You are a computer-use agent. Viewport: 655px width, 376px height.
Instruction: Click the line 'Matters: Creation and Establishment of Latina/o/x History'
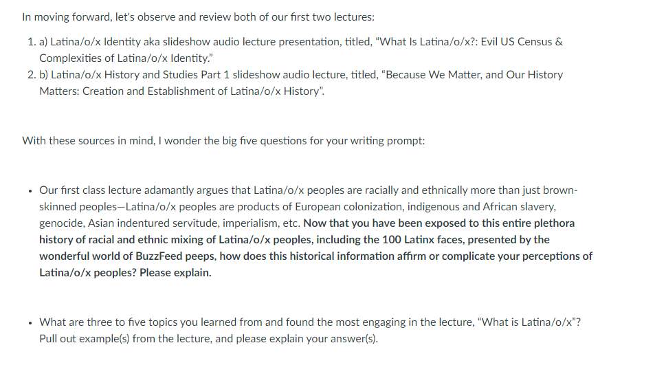(x=181, y=91)
